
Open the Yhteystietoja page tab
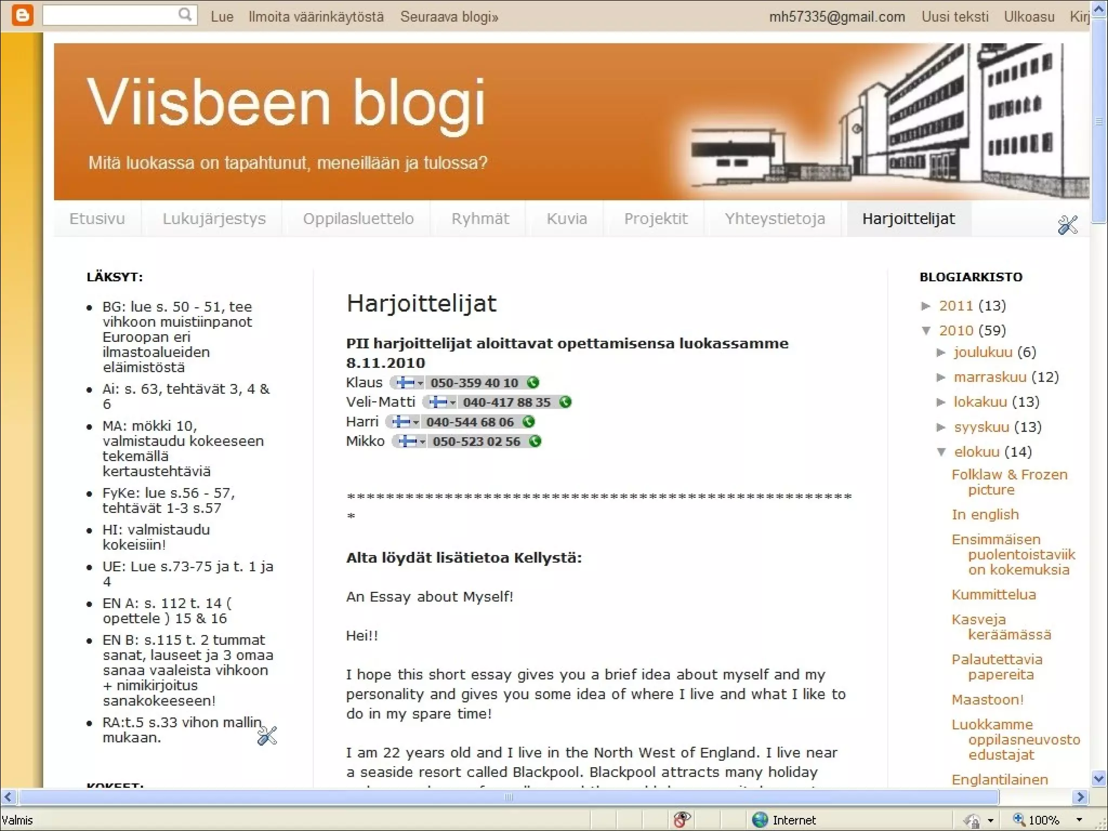(x=775, y=219)
